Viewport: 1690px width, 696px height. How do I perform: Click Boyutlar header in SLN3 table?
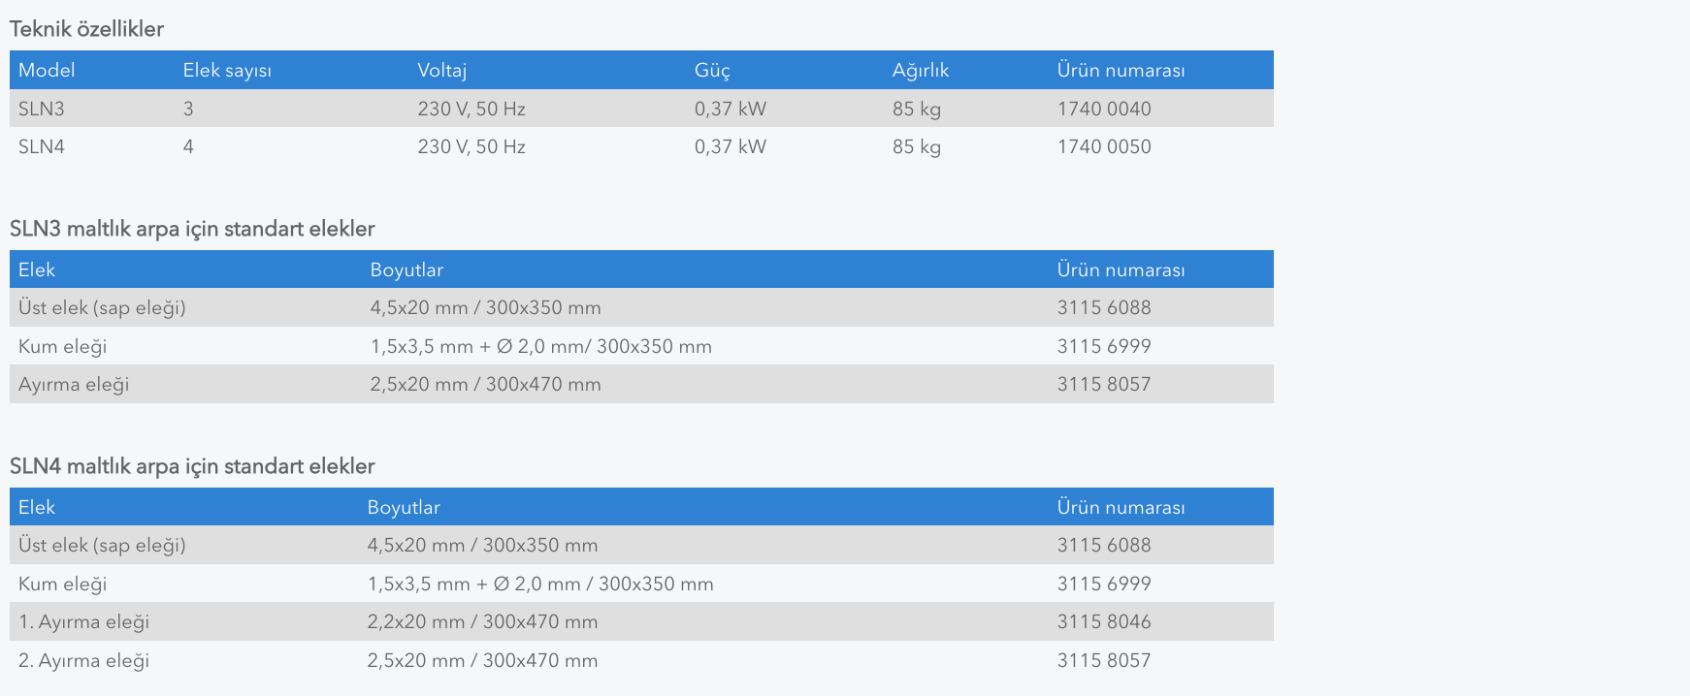coord(406,269)
